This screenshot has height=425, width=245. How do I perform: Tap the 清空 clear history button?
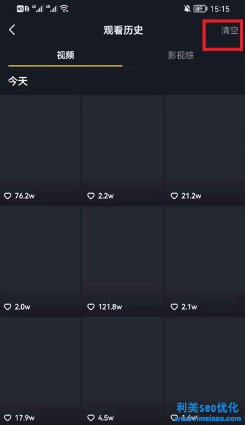coord(229,30)
